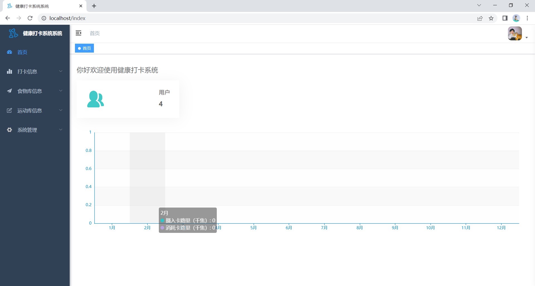This screenshot has height=286, width=535.
Task: Click the 系统管理 gear icon
Action: pyautogui.click(x=9, y=130)
